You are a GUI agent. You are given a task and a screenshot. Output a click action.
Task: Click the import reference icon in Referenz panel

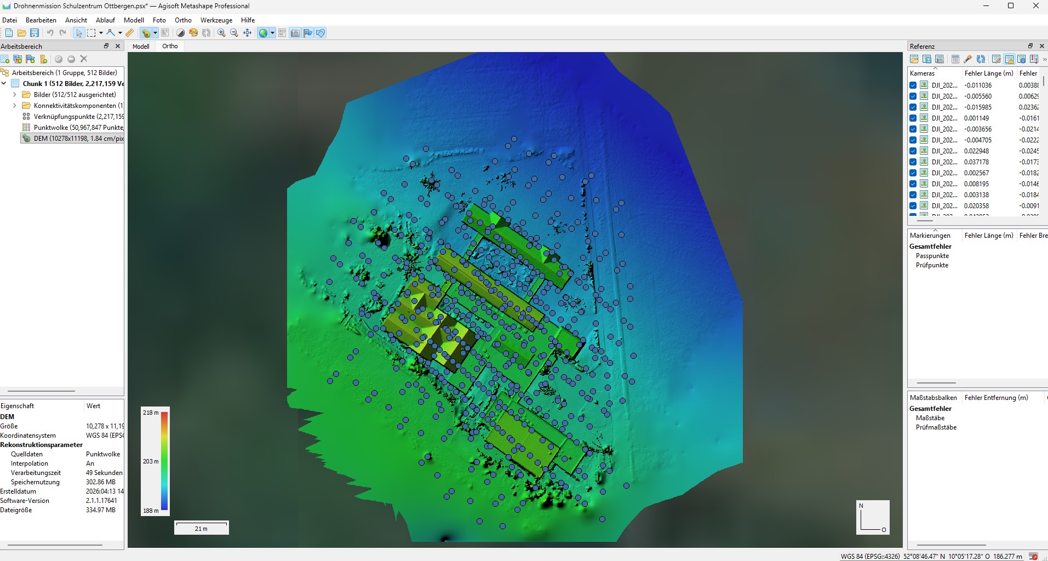point(914,59)
